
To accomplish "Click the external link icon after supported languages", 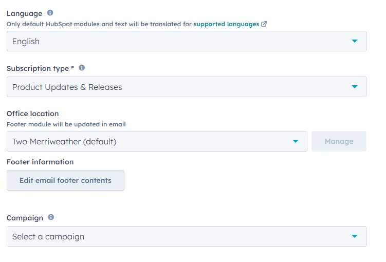I will [264, 24].
